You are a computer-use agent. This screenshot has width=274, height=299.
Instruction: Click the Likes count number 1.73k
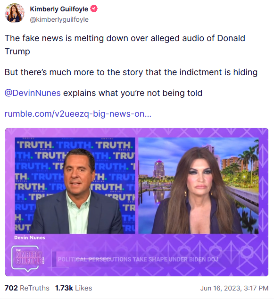click(64, 288)
